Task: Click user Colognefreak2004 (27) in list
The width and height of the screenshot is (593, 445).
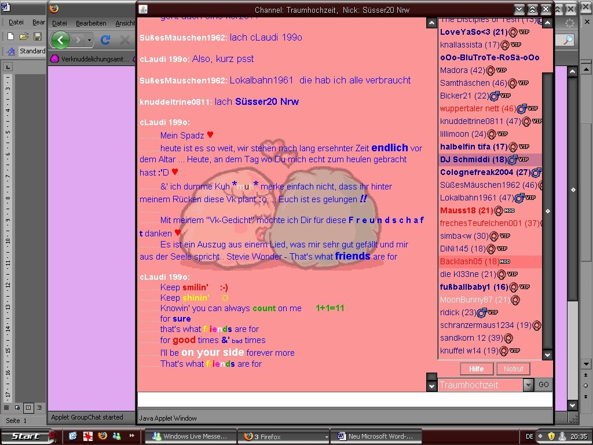Action: (x=490, y=172)
